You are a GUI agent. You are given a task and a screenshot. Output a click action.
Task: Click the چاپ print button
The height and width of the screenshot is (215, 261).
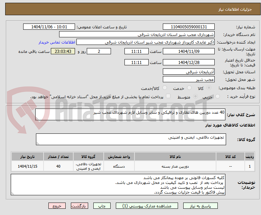[102, 206]
